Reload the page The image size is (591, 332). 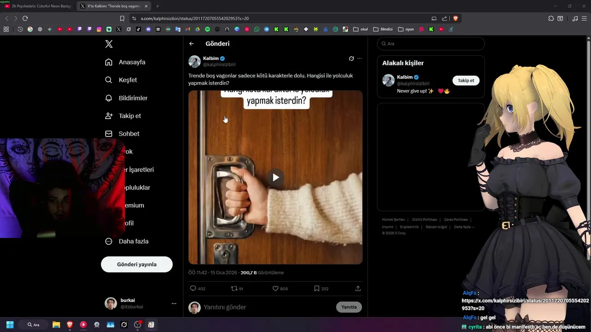click(x=25, y=18)
